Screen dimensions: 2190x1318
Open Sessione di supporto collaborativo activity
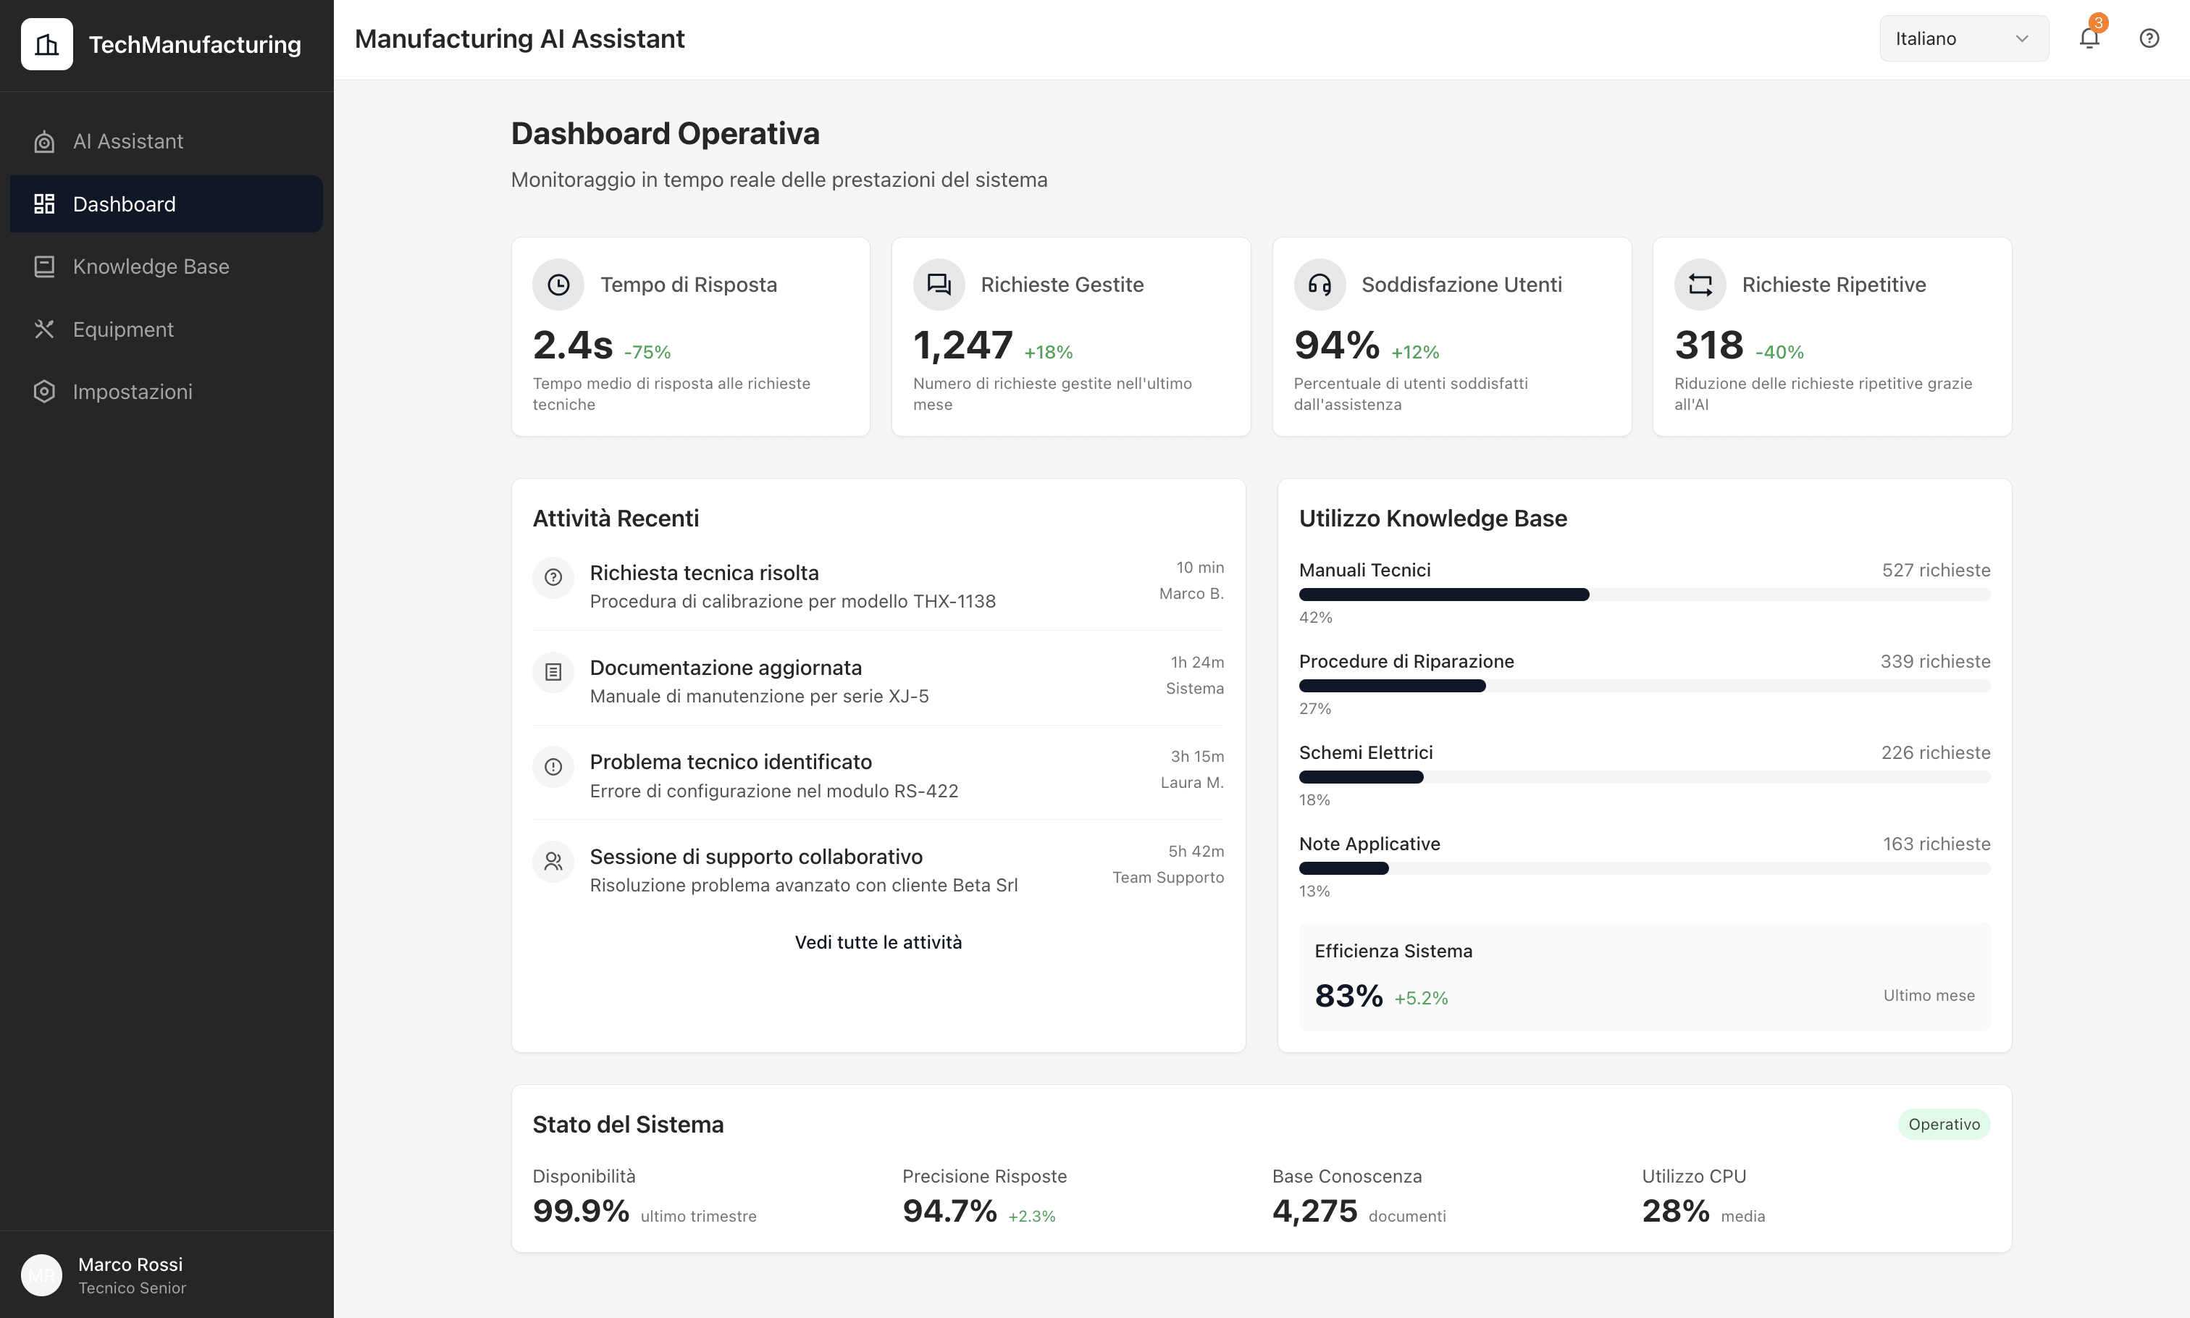(878, 870)
